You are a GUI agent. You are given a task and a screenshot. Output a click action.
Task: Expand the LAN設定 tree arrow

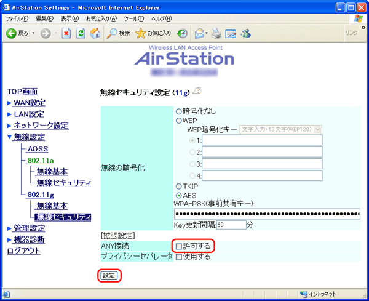9,114
